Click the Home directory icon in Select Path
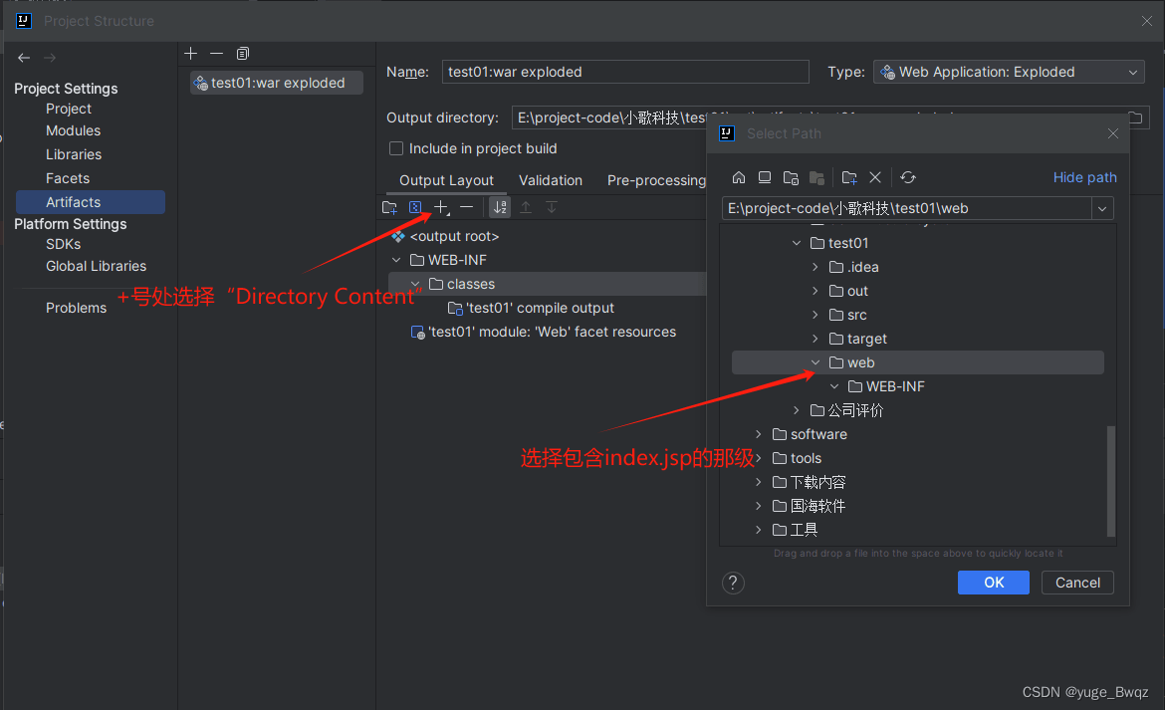Screen dimensions: 1165x710 pyautogui.click(x=739, y=177)
